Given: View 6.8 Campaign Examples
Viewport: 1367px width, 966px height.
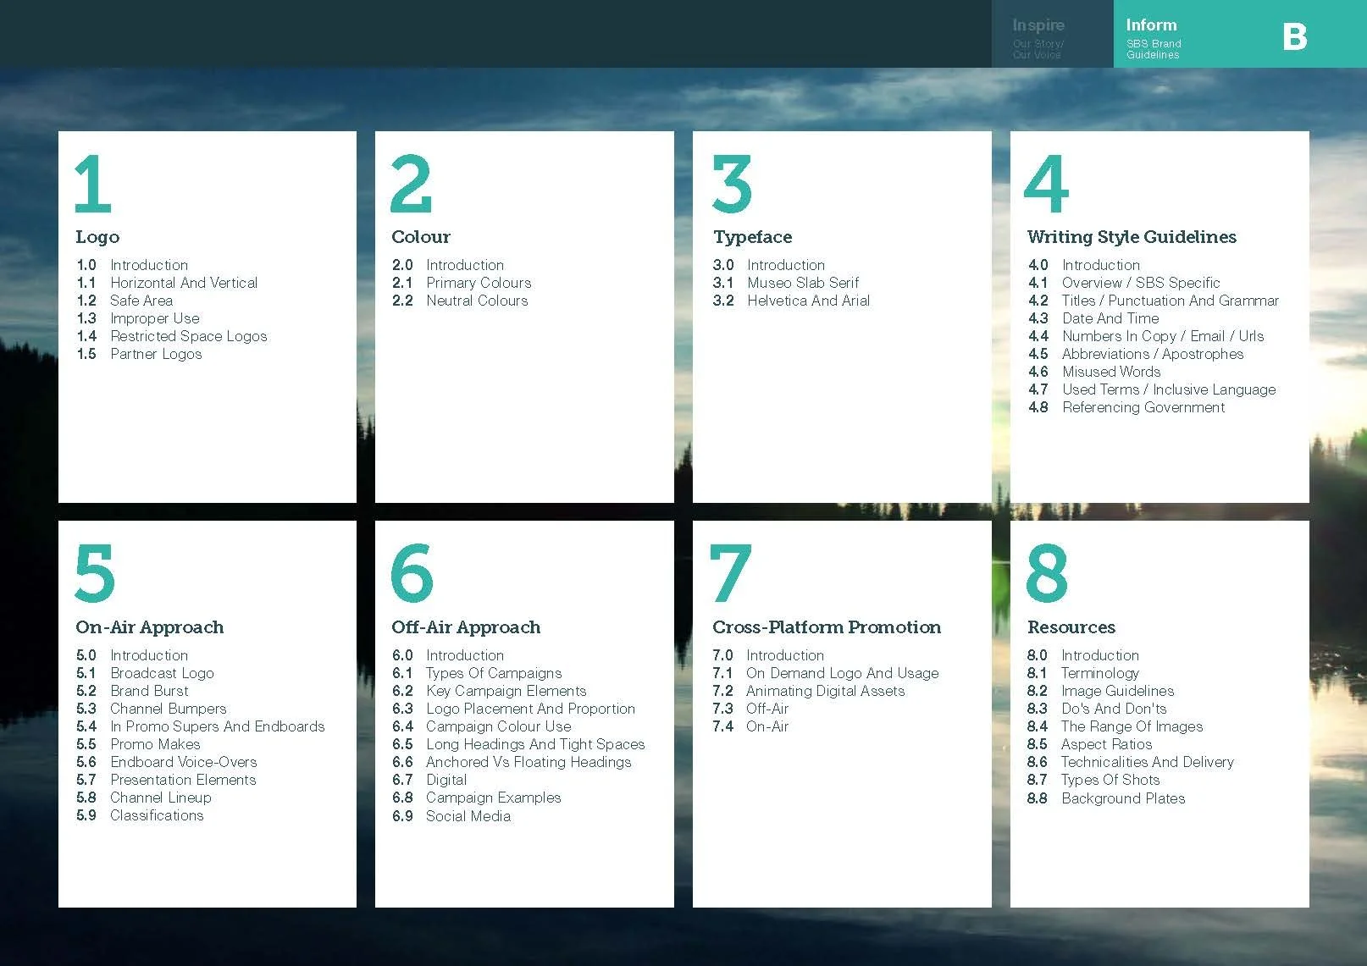Looking at the screenshot, I should [477, 798].
